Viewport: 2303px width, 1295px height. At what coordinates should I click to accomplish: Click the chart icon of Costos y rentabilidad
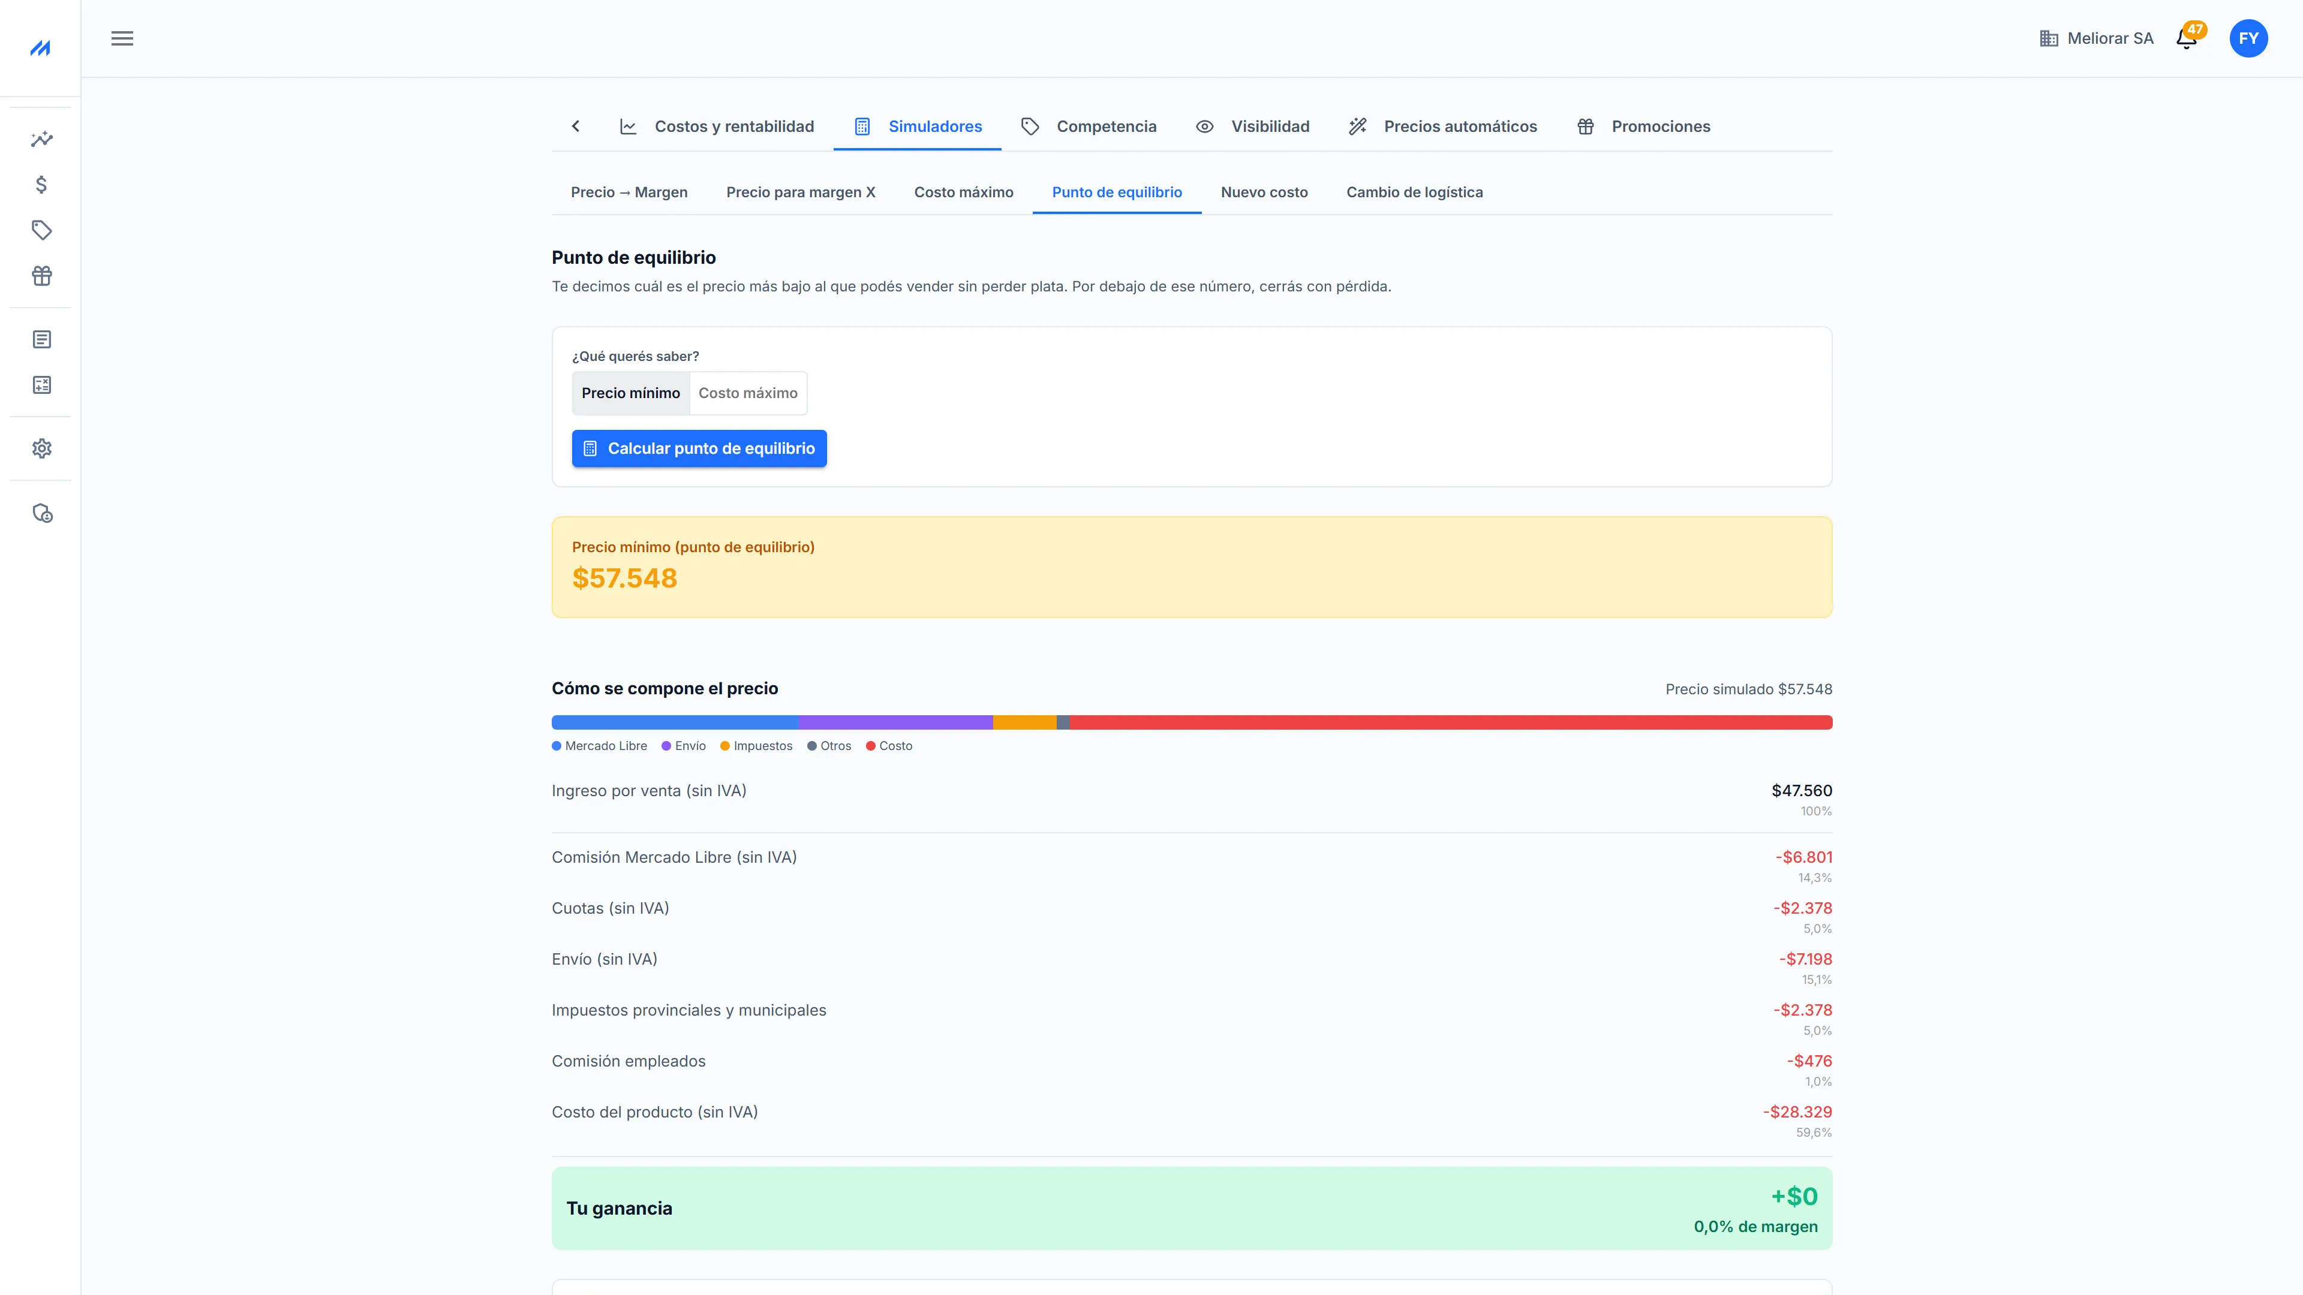click(629, 127)
